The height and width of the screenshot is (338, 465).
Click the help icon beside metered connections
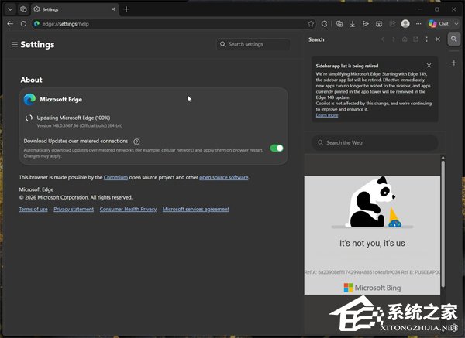click(x=136, y=142)
